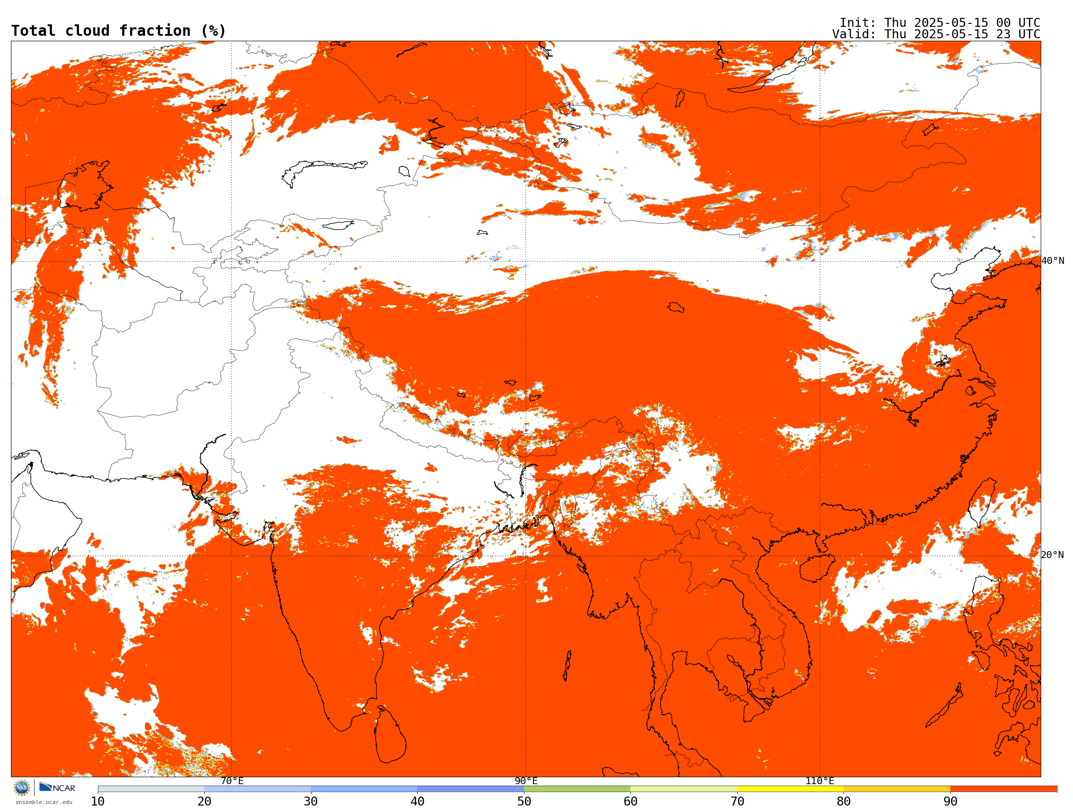This screenshot has width=1073, height=808.
Task: Click the "Total cloud fraction (%)" title
Action: [x=118, y=31]
